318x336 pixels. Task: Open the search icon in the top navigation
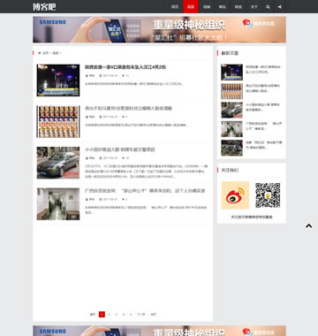click(x=268, y=7)
